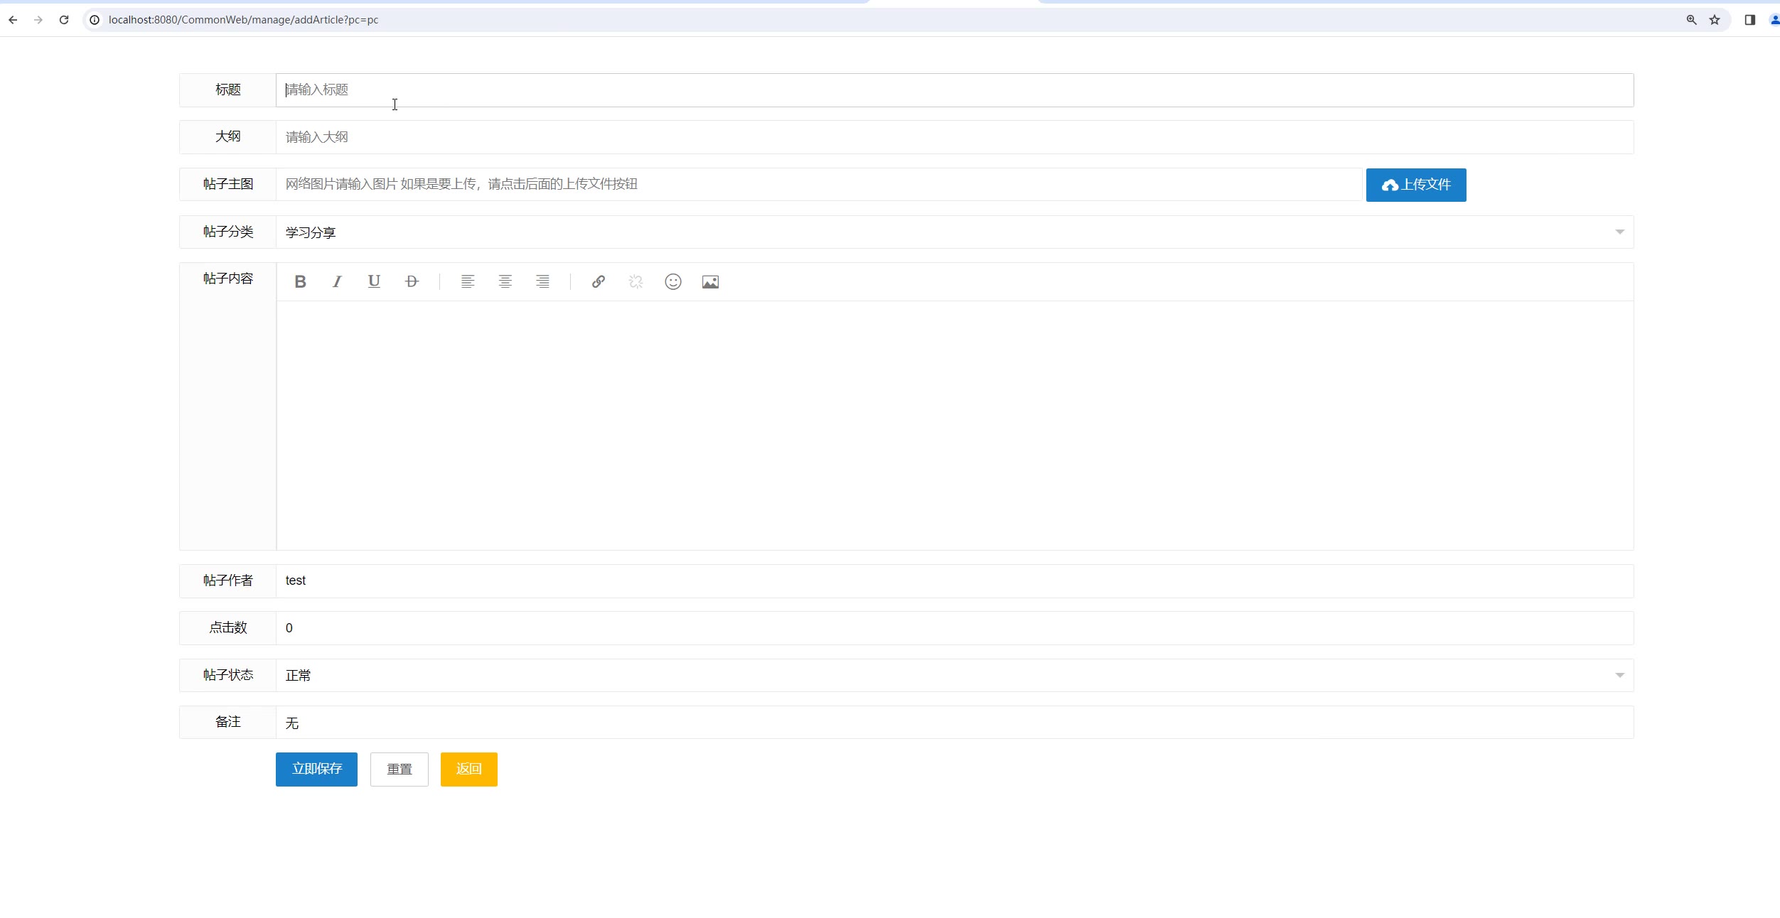Click the 上传文件 upload button

pos(1415,185)
